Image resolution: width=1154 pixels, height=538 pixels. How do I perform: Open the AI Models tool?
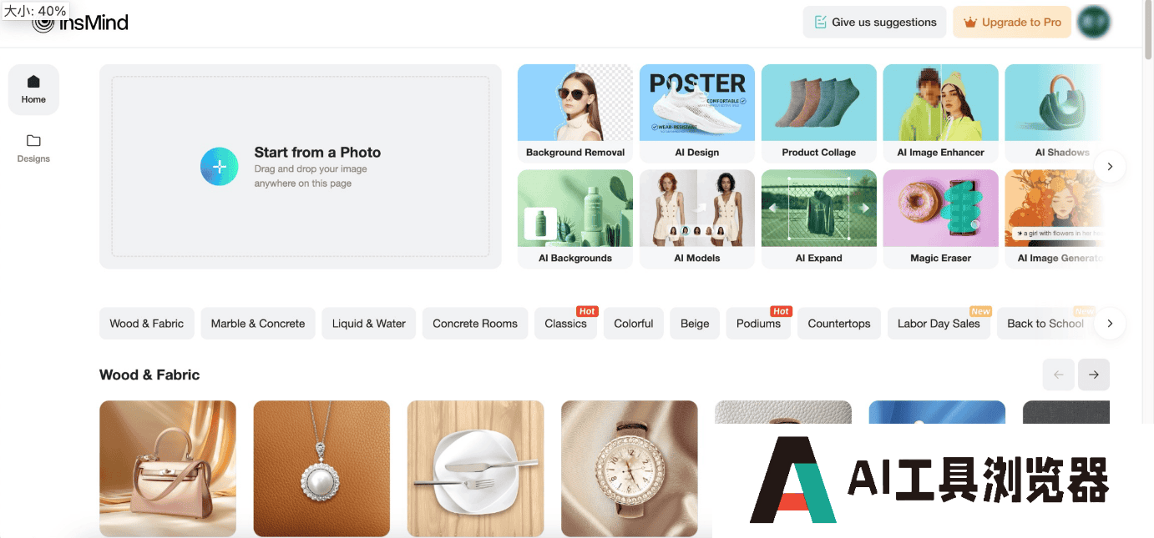[x=697, y=219]
